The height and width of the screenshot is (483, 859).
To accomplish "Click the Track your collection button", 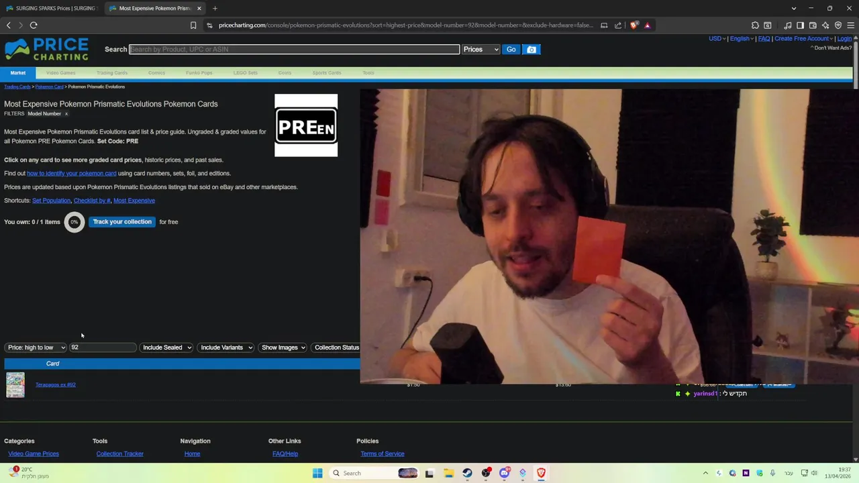I will tap(122, 222).
